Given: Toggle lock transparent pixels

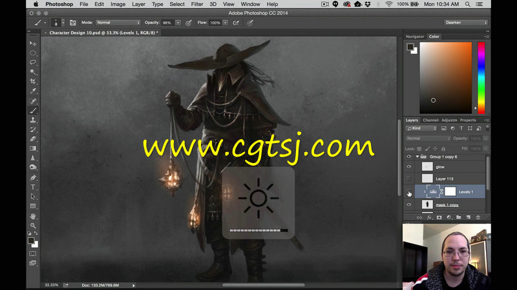Looking at the screenshot, I should click(x=419, y=149).
